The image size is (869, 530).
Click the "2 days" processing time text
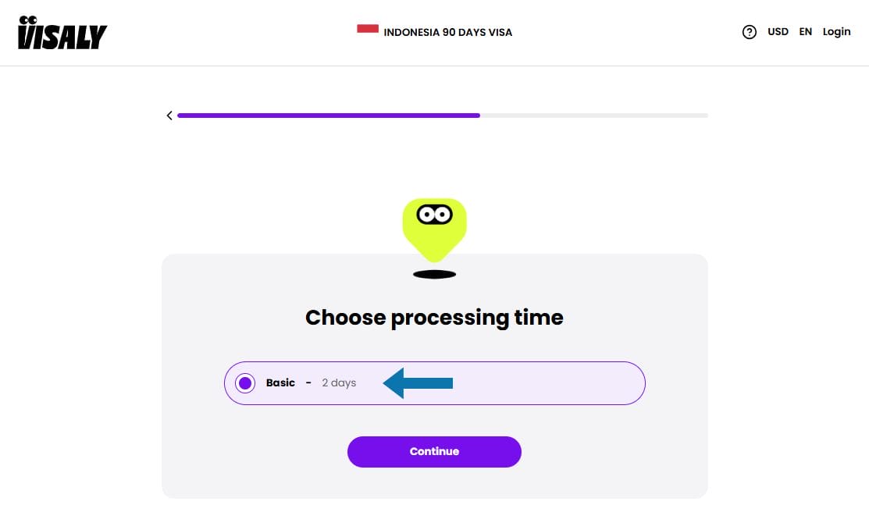click(339, 383)
